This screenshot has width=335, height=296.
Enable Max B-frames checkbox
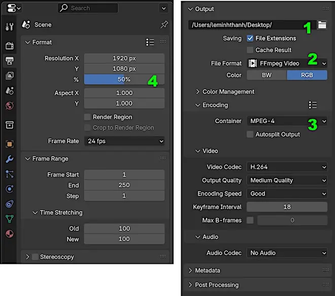coord(250,220)
